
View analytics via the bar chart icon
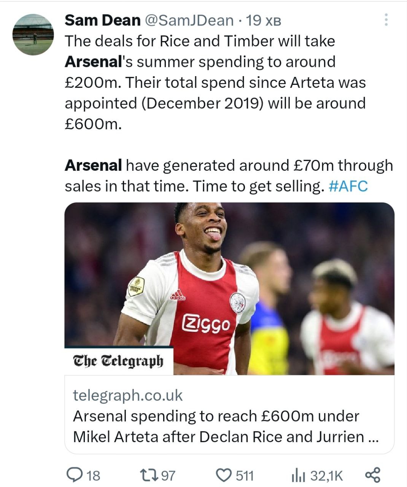[x=299, y=475]
